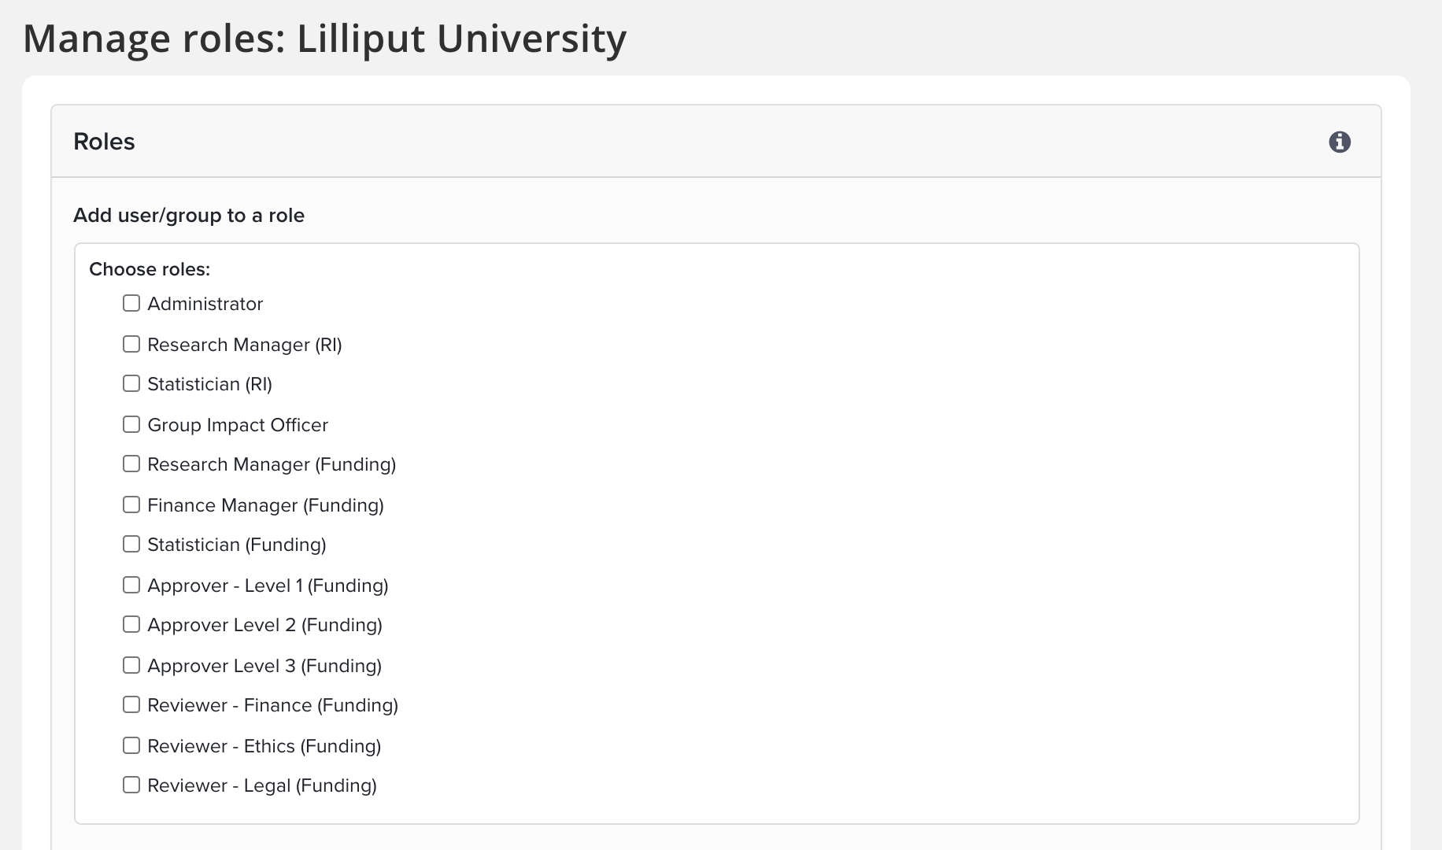Click the Administrator role label
Viewport: 1442px width, 850px height.
click(205, 304)
